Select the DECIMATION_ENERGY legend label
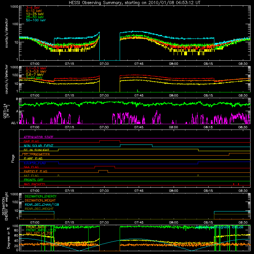This screenshot has width=254, height=254. pos(41,196)
